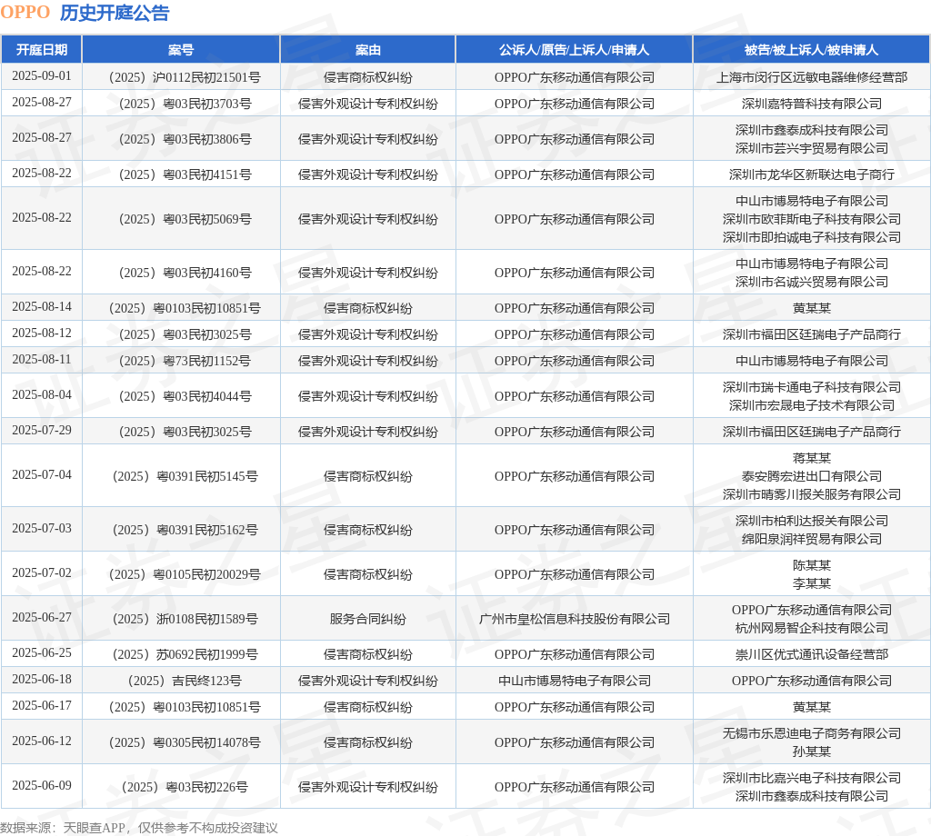
Task: Click defendant '无锡市乐恩迪电子商务有限公司'
Action: click(812, 732)
